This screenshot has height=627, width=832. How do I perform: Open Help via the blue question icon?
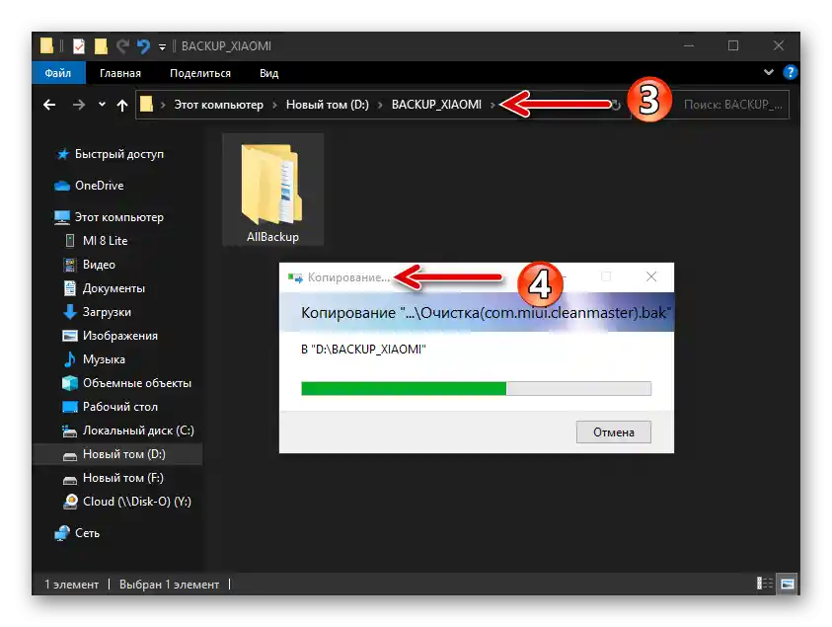(x=791, y=72)
